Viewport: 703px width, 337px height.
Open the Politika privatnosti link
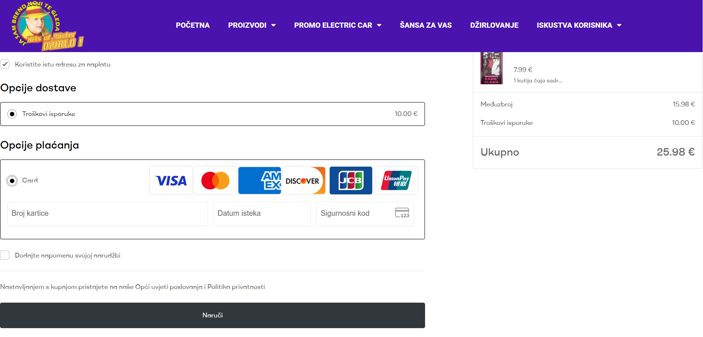click(x=236, y=287)
